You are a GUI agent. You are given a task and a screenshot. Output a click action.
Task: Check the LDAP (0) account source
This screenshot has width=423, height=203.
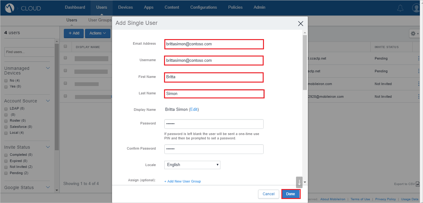[6, 109]
